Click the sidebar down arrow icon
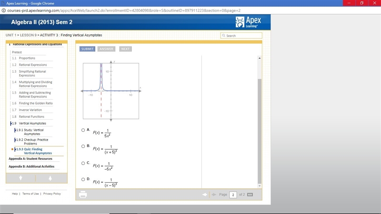 tap(20, 178)
